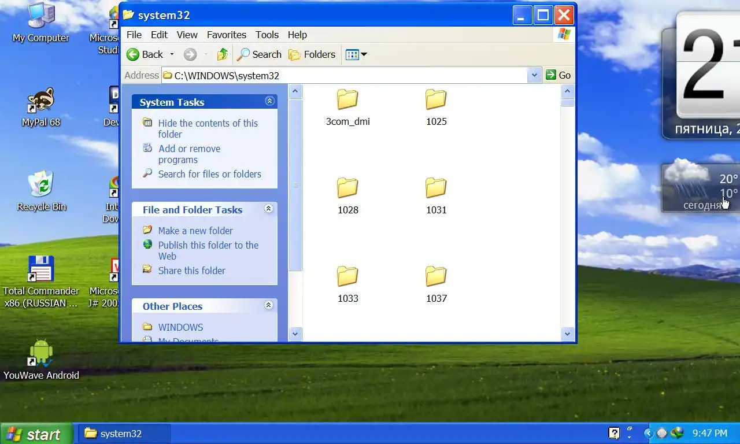Open the Favorites menu
Viewport: 740px width, 444px height.
(227, 35)
